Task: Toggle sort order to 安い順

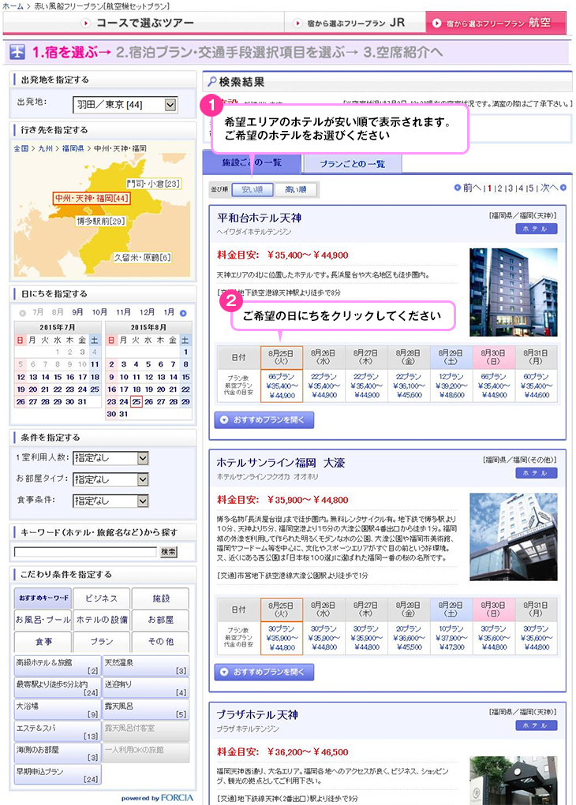Action: point(252,190)
